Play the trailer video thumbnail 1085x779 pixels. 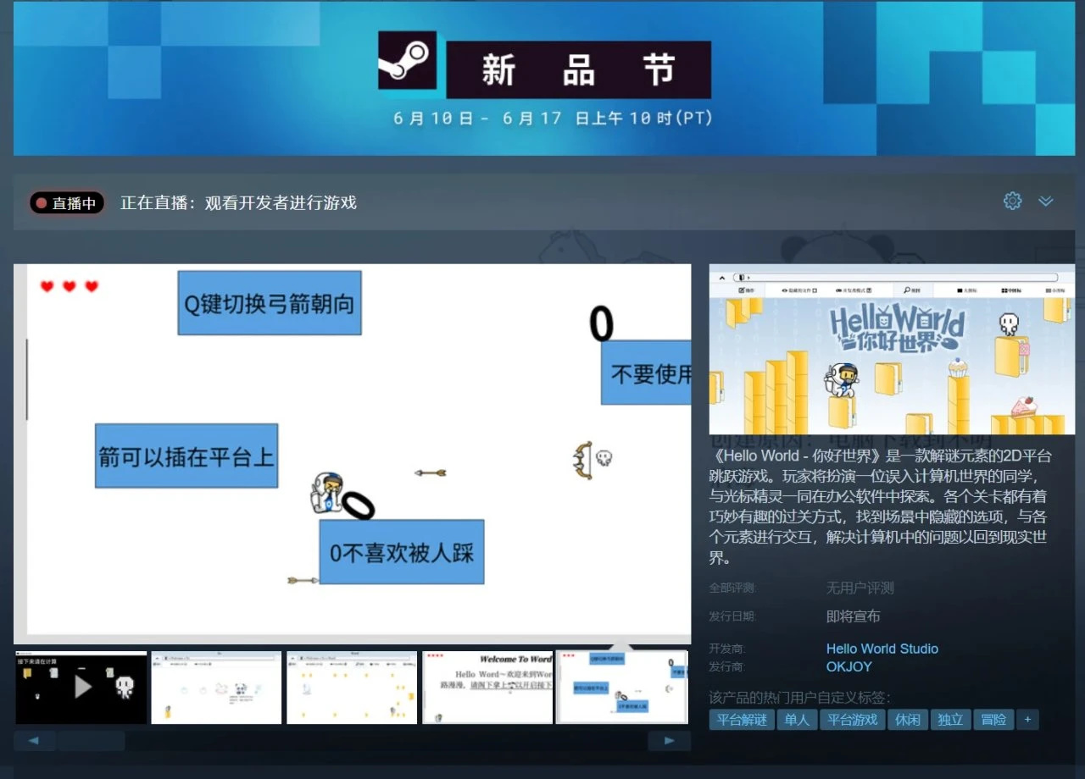(81, 687)
